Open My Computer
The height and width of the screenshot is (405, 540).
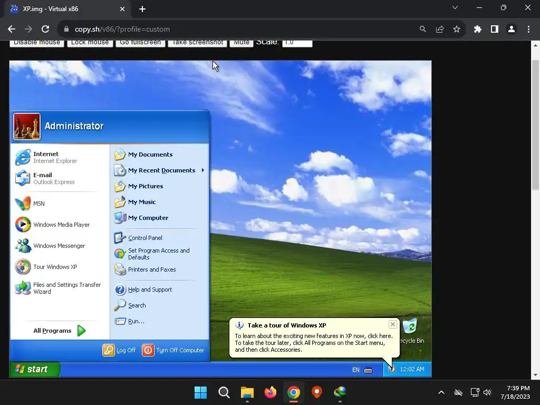[x=141, y=218]
